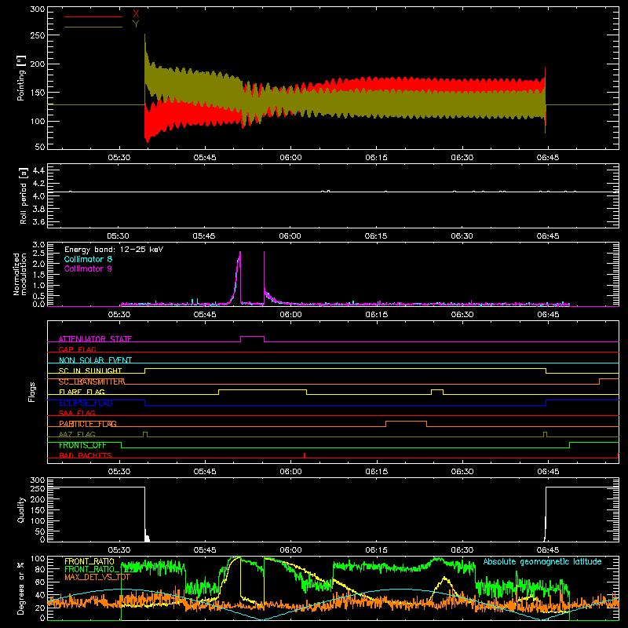The width and height of the screenshot is (628, 628).
Task: Click the 3.6 tick on Roll period axis
Action: (38, 221)
